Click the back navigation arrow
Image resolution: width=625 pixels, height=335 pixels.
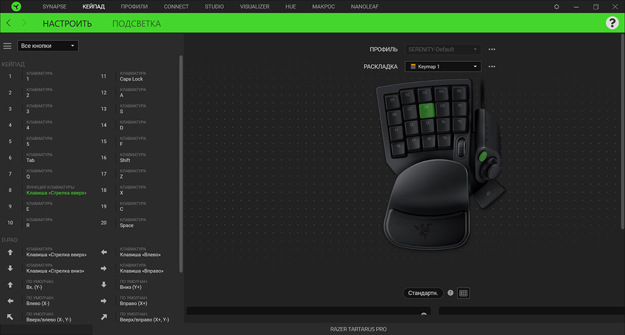point(9,23)
